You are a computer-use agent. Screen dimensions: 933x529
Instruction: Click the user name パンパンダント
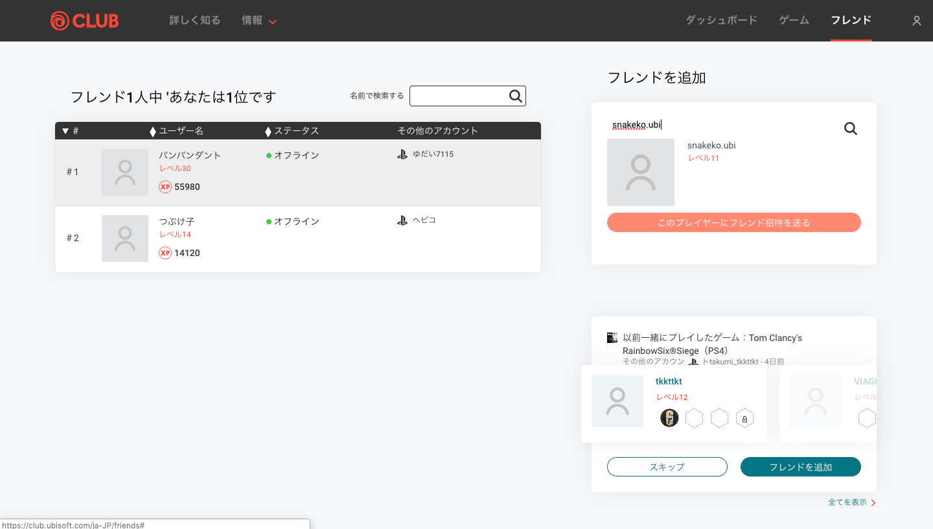[x=190, y=156]
